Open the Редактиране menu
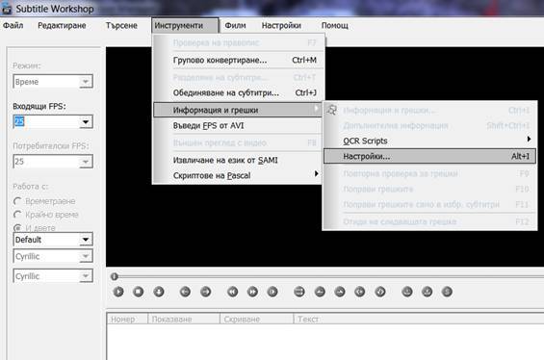The width and height of the screenshot is (544, 360). pos(62,25)
